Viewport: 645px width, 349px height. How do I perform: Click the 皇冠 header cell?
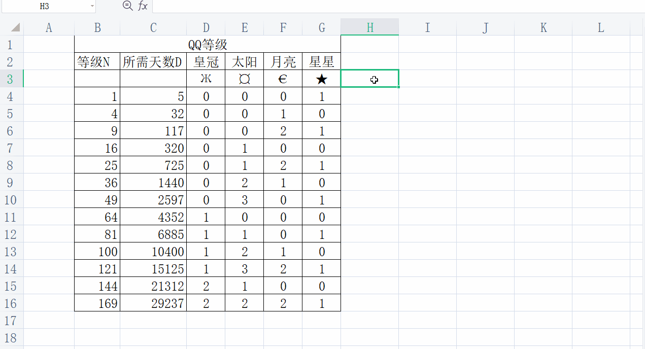click(x=206, y=62)
